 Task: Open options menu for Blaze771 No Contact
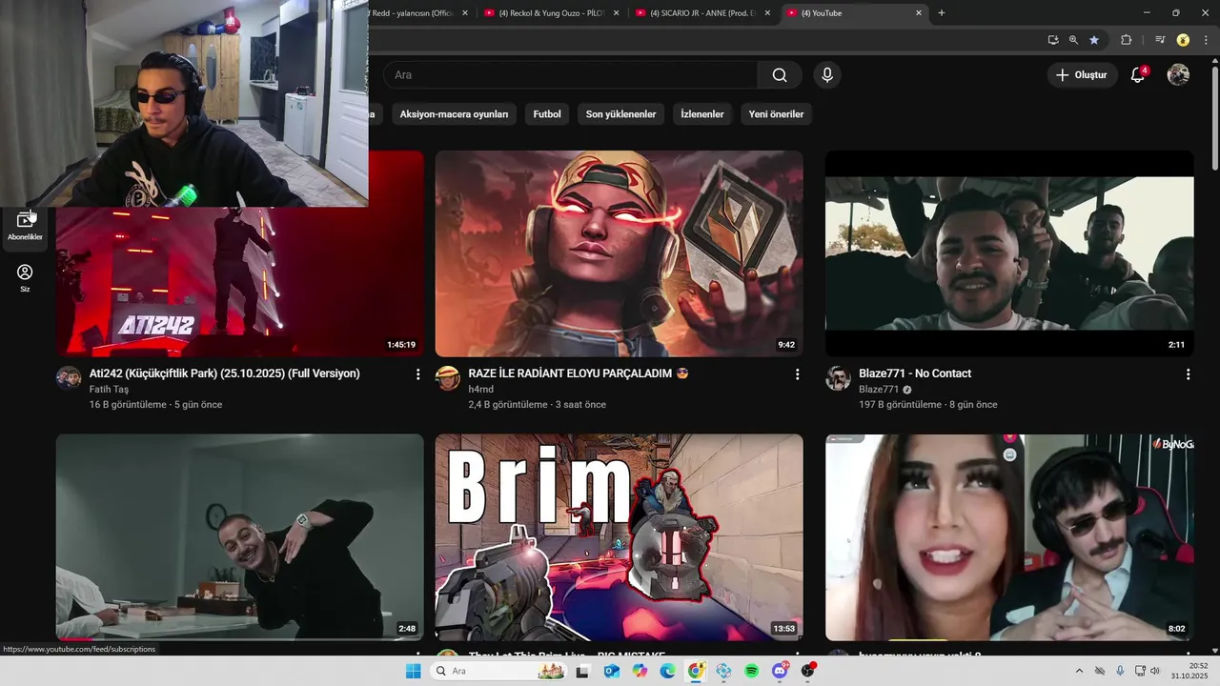point(1188,374)
